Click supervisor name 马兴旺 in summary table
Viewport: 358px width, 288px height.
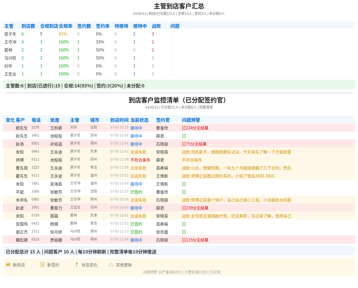coord(10,58)
